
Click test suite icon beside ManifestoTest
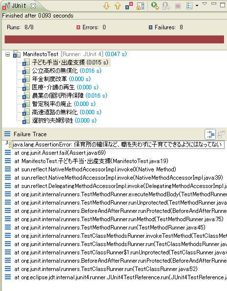(x=17, y=54)
